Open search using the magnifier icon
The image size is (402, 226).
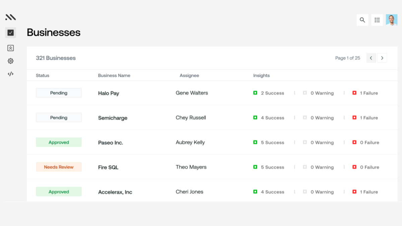pos(362,20)
